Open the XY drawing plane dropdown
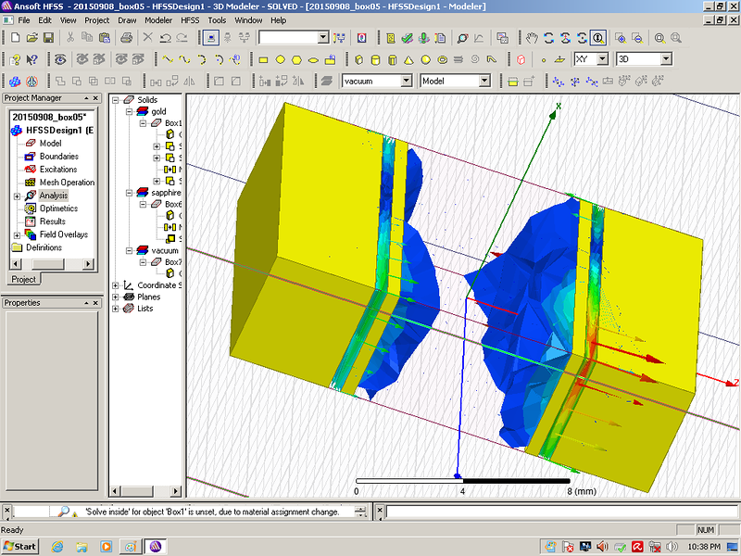The height and width of the screenshot is (556, 741). (x=602, y=59)
